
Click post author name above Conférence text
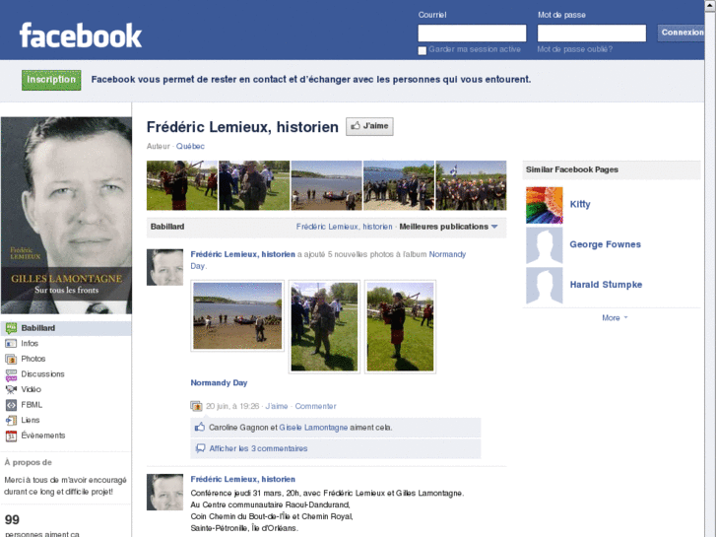pyautogui.click(x=243, y=479)
